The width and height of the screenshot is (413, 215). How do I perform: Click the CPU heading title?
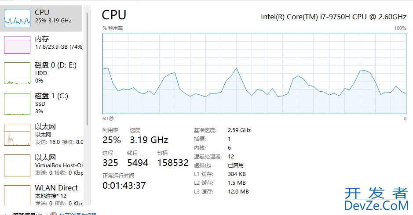114,15
